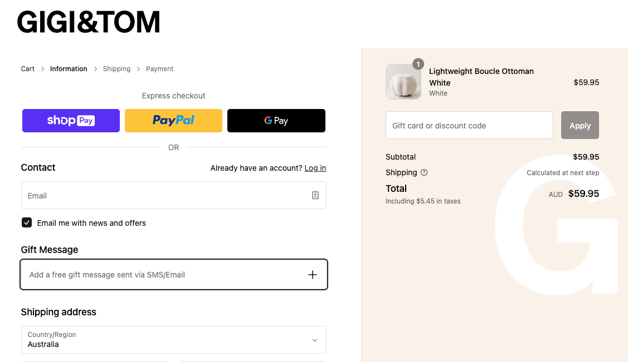Select the Information breadcrumb step
The image size is (628, 362).
click(69, 69)
